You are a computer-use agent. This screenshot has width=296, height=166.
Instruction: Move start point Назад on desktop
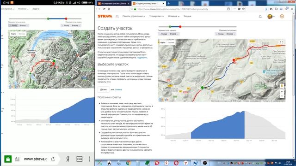(163, 34)
